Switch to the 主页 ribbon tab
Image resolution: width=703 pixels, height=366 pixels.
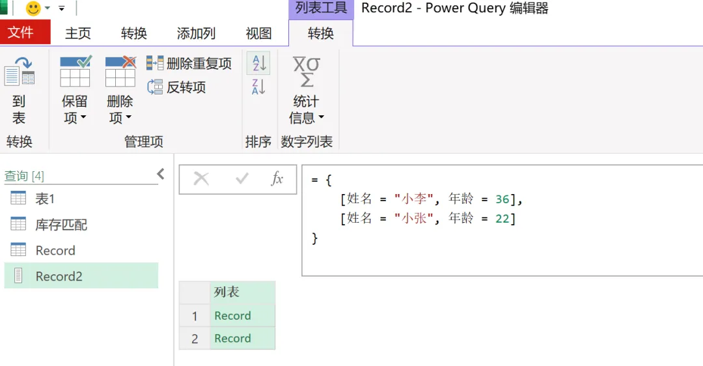[x=78, y=33]
